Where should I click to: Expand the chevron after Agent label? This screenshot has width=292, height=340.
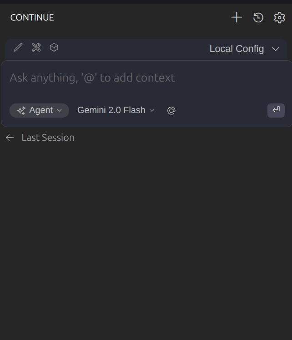pos(59,111)
